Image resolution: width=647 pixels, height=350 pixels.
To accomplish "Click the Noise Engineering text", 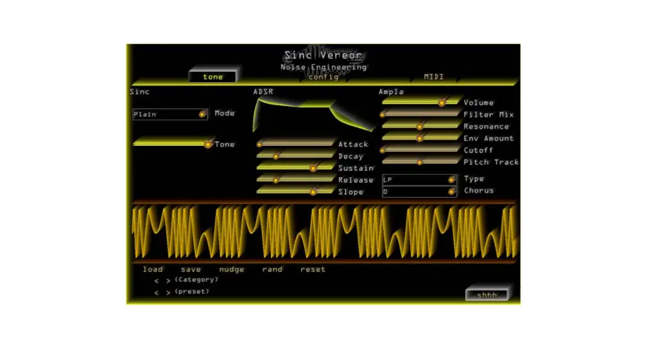I will click(323, 66).
